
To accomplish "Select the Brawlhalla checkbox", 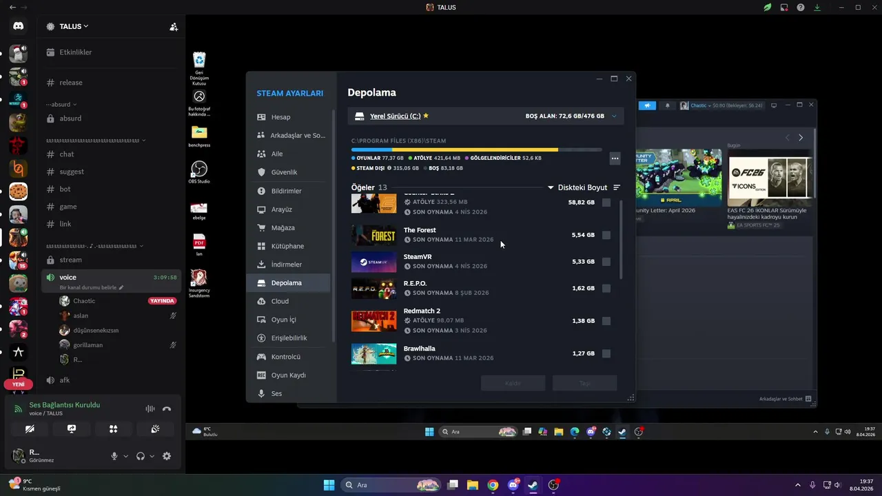I will pyautogui.click(x=606, y=353).
